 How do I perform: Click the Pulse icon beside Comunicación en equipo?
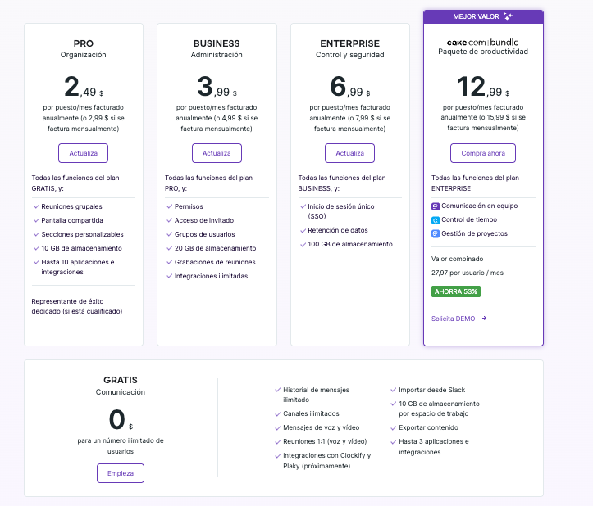(x=436, y=206)
